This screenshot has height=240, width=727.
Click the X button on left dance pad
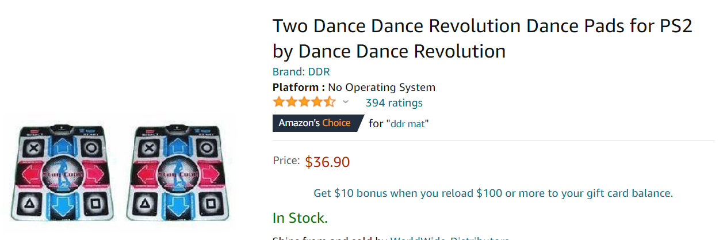click(35, 146)
